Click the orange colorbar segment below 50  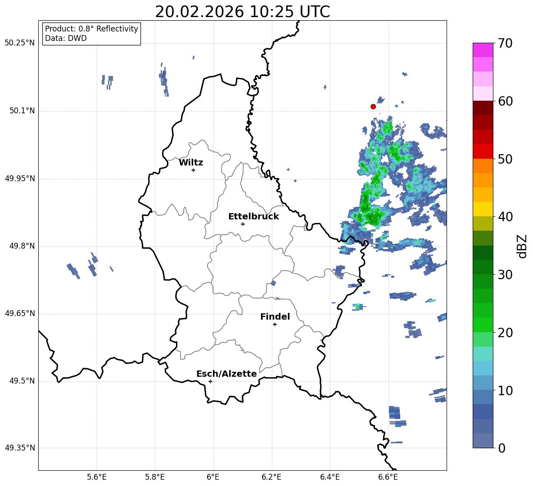[483, 166]
